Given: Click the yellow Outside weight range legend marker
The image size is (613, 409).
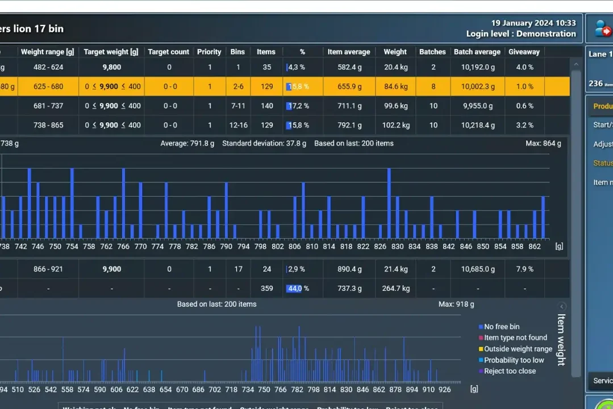Looking at the screenshot, I should coord(481,349).
